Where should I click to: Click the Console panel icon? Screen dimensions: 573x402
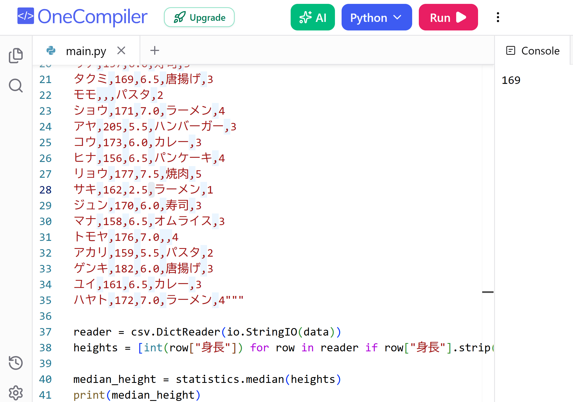[510, 51]
